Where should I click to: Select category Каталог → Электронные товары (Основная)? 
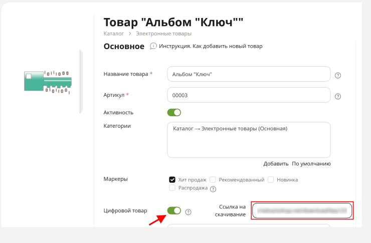[230, 129]
